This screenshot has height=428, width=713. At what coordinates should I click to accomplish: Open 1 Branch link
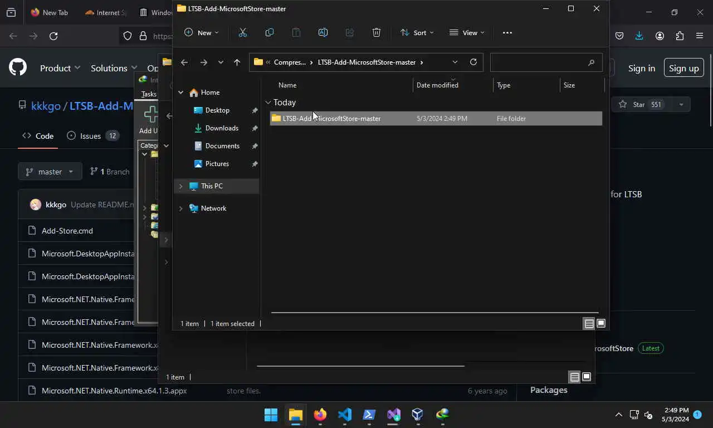click(x=110, y=172)
